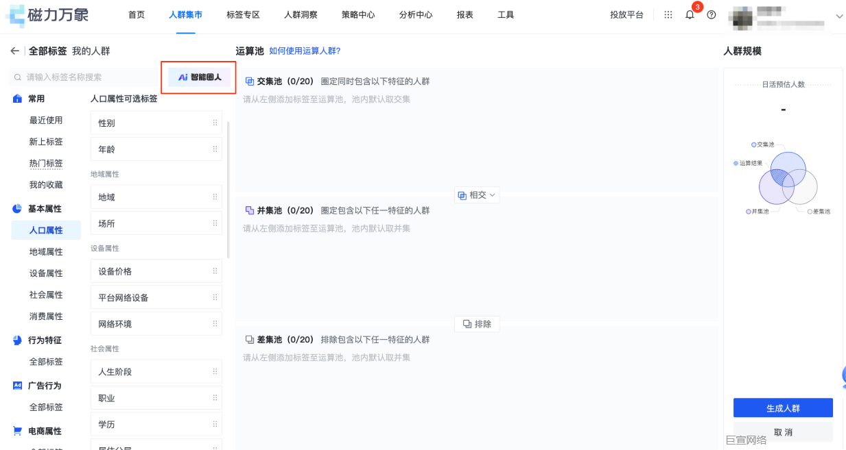Click drag handle on 地域 tag
The height and width of the screenshot is (450, 846).
215,197
